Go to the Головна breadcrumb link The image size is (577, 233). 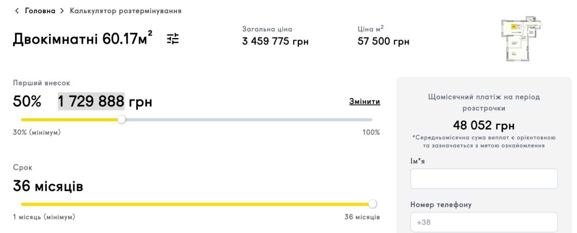coord(40,11)
